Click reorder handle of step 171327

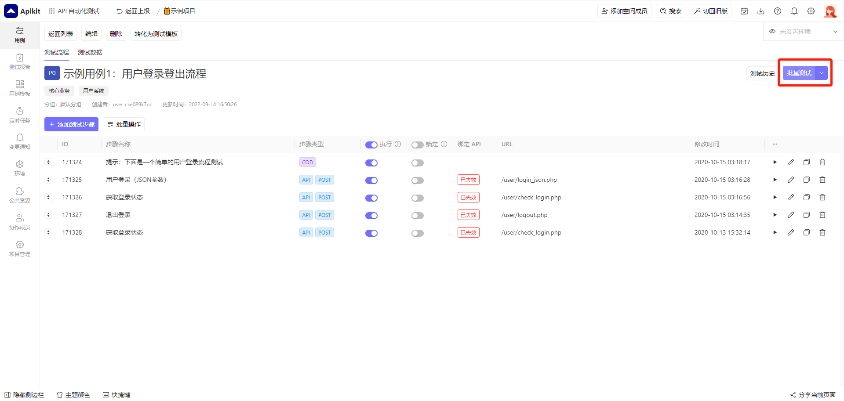[x=48, y=215]
